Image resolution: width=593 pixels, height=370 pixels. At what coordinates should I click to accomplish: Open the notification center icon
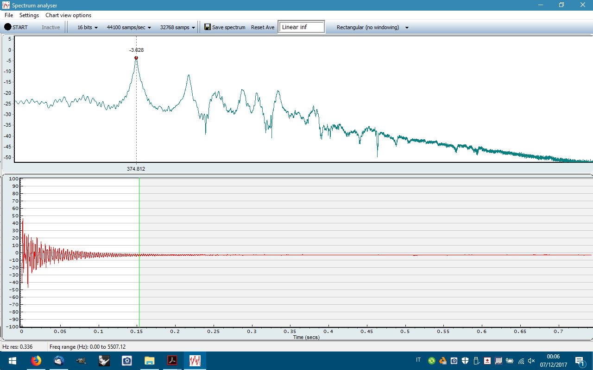[x=579, y=361]
